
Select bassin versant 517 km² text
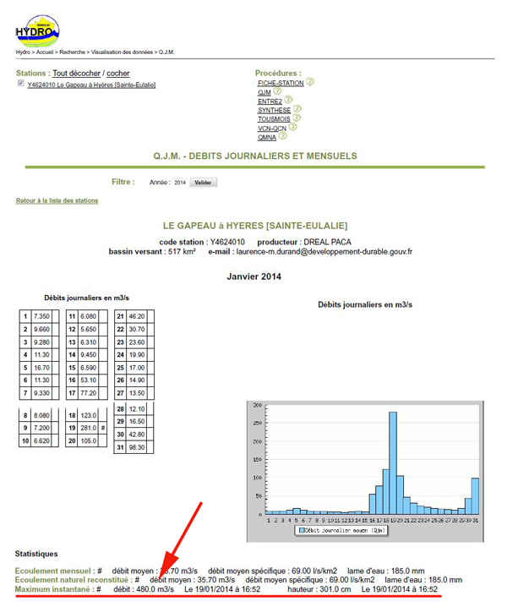[x=182, y=252]
